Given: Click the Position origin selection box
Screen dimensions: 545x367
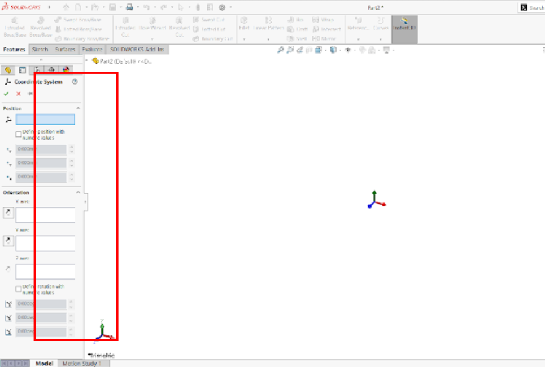Looking at the screenshot, I should click(45, 120).
